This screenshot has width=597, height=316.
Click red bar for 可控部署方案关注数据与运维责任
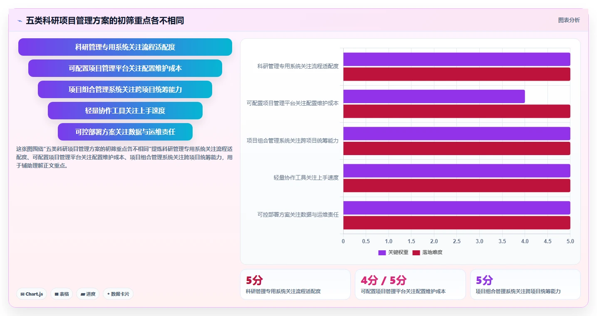(457, 222)
